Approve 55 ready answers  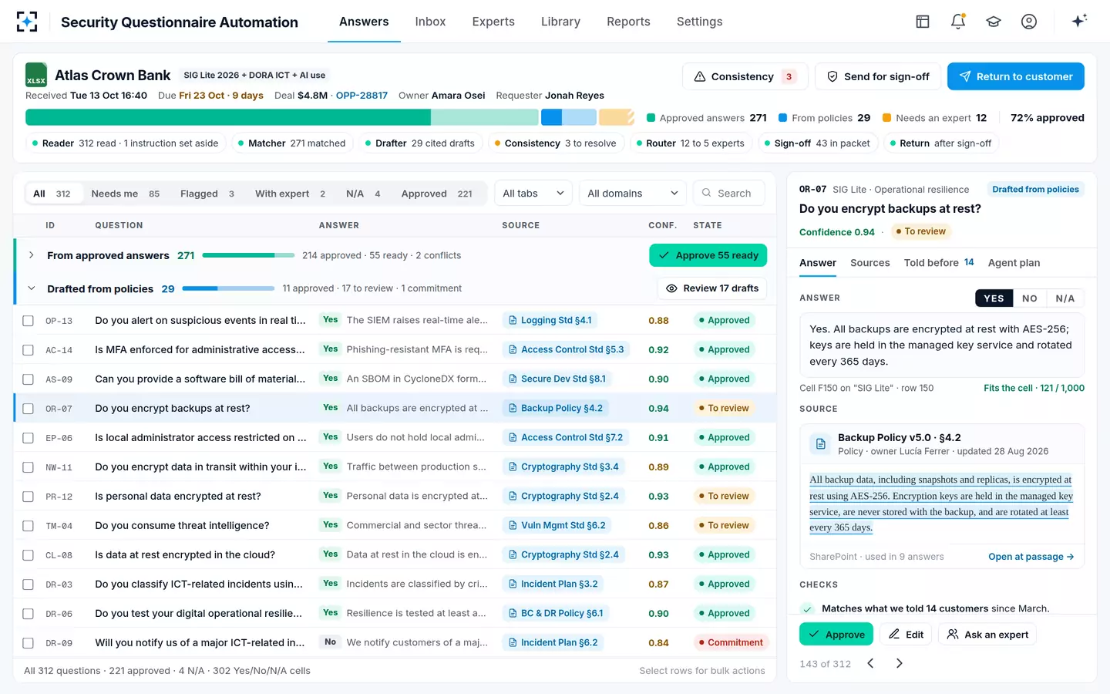click(708, 255)
